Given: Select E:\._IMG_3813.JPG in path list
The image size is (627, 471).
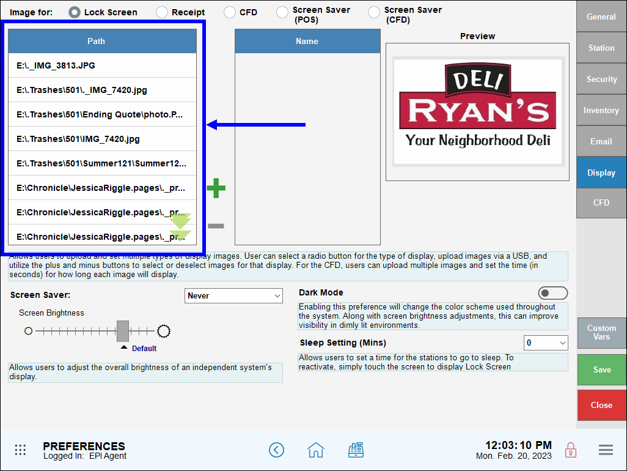Looking at the screenshot, I should (x=103, y=65).
